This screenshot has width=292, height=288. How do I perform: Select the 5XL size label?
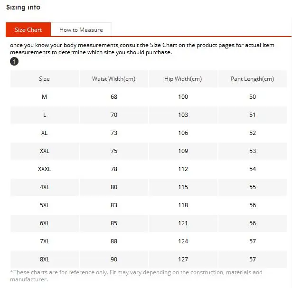click(x=45, y=205)
